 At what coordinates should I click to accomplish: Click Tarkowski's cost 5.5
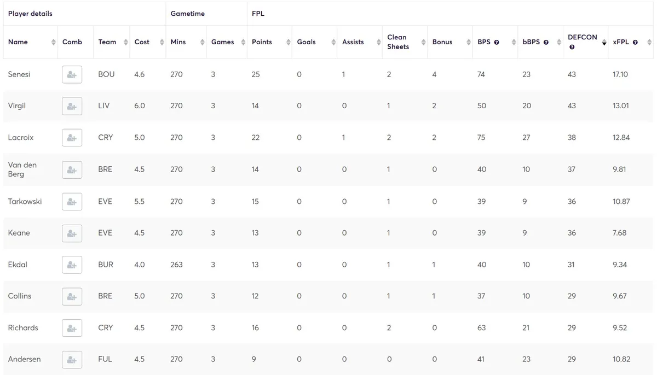point(140,201)
